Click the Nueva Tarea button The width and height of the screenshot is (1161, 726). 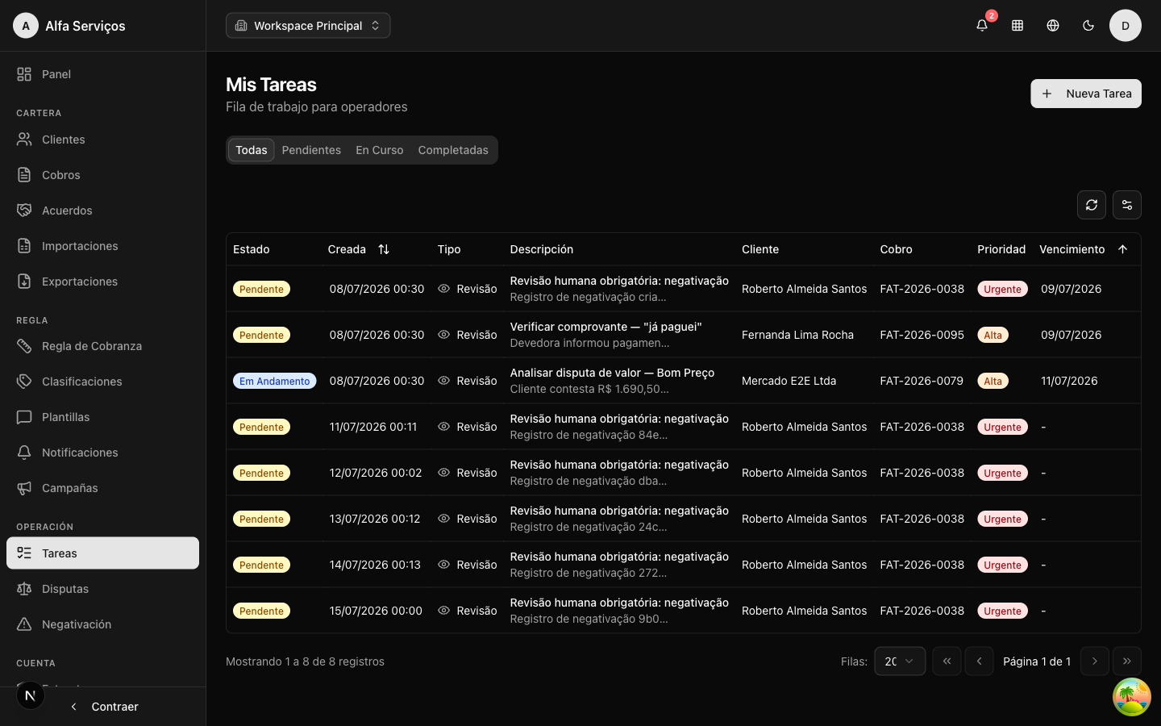[x=1086, y=94]
